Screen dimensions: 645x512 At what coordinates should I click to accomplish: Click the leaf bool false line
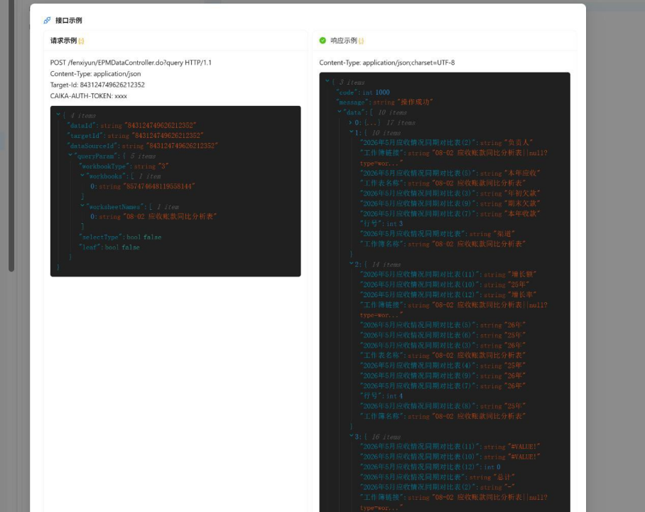pyautogui.click(x=109, y=247)
